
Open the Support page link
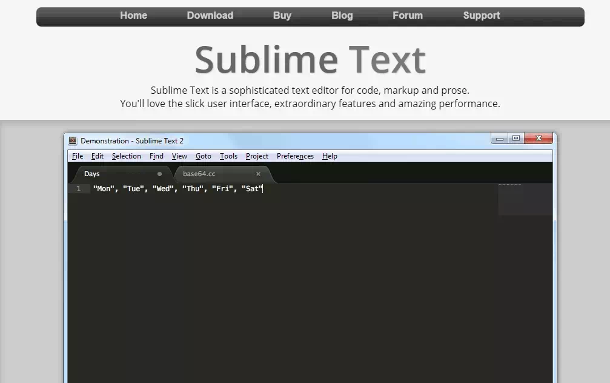[482, 16]
